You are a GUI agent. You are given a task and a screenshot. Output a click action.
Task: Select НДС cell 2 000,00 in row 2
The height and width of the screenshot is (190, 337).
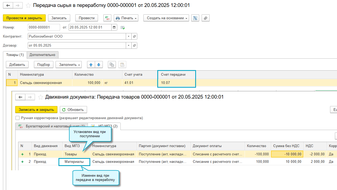tap(315, 162)
